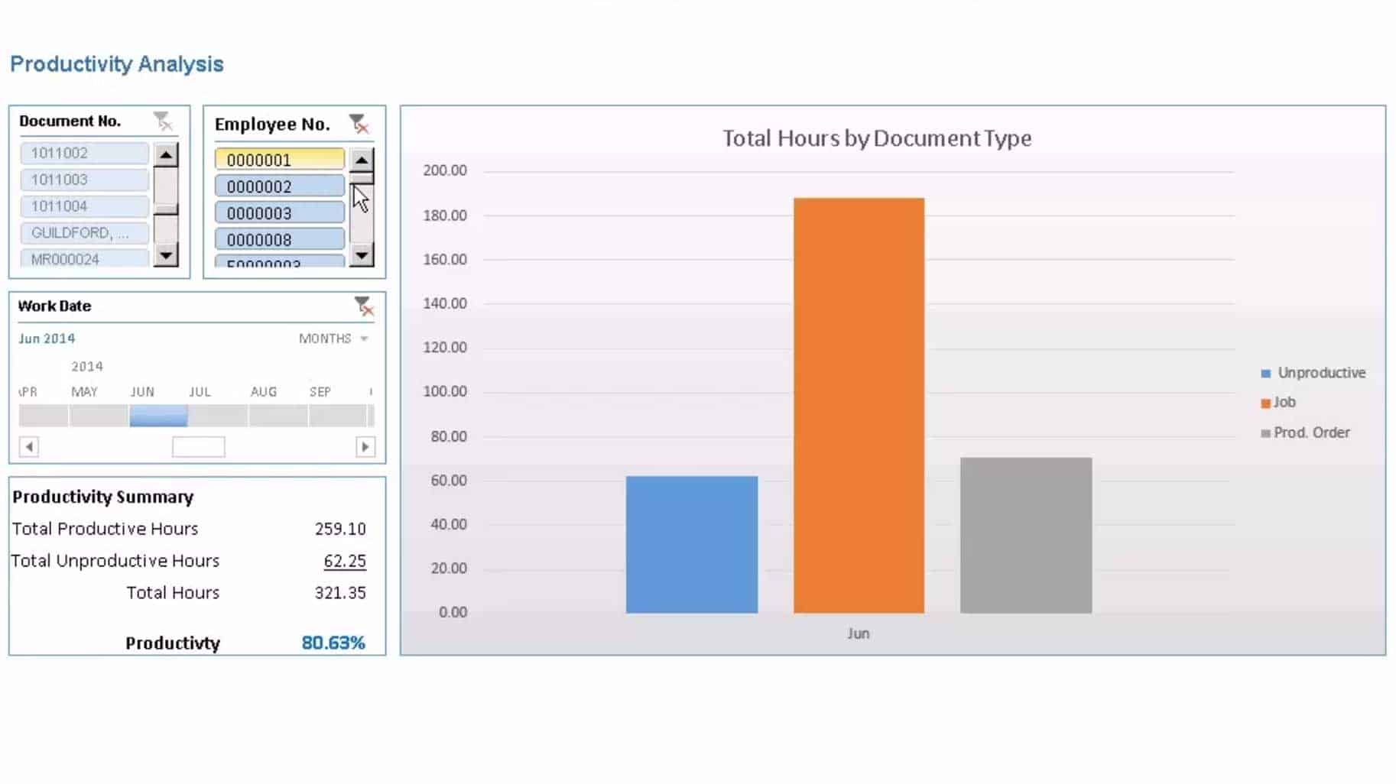This screenshot has height=784, width=1396.
Task: Click Employee No. list scroll up arrow
Action: coord(362,160)
